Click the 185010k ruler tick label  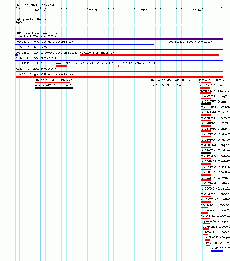(x=40, y=10)
